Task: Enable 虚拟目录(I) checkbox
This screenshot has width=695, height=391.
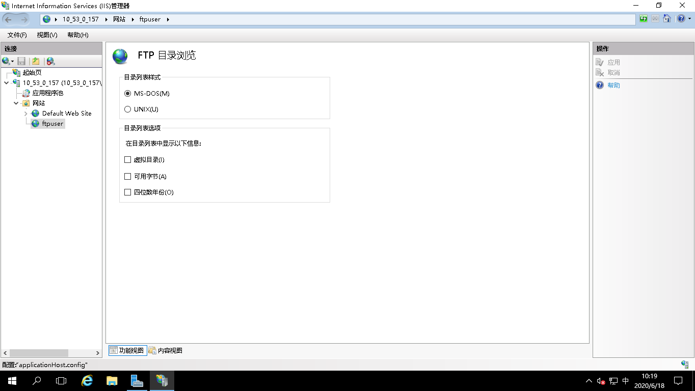Action: click(128, 160)
